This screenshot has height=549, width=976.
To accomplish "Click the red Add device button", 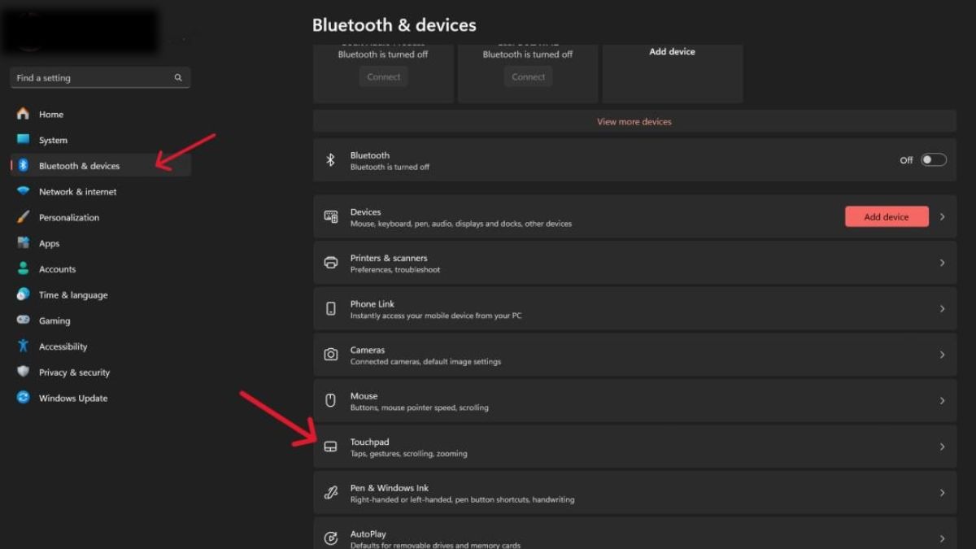I will tap(887, 216).
